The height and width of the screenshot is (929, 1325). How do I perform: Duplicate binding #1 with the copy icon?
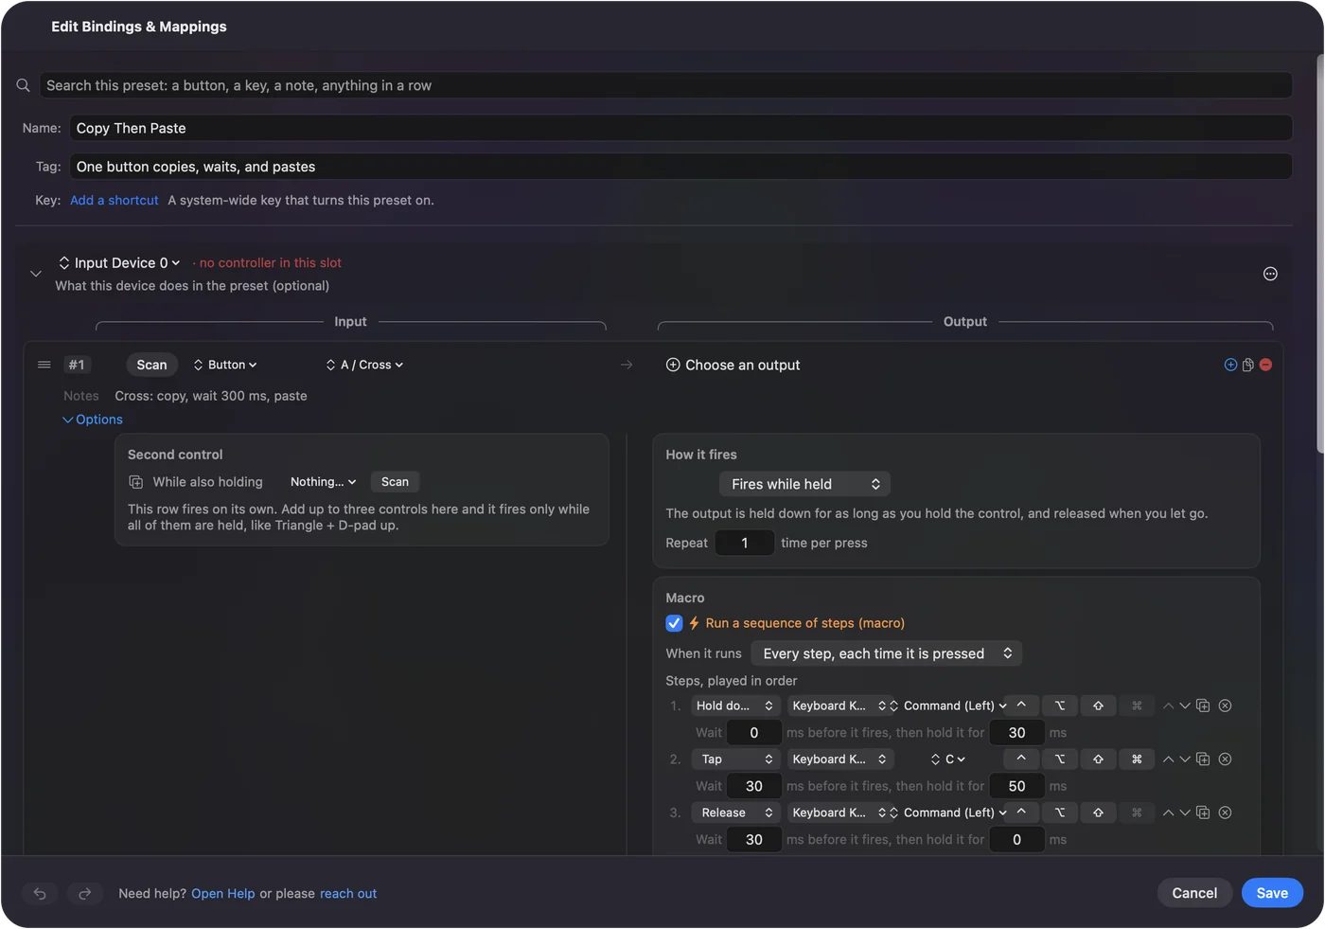coord(1248,365)
